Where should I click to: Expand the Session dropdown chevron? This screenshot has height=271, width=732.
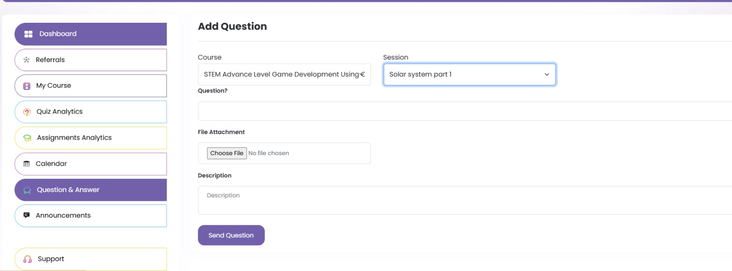tap(546, 75)
